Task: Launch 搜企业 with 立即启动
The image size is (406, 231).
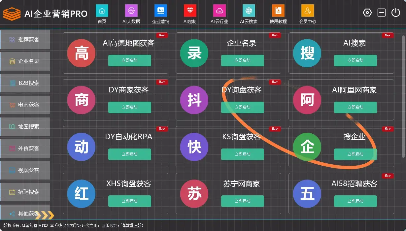Action: (355, 154)
